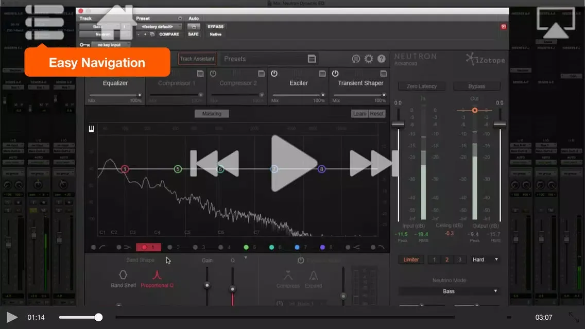Select the Compressor 2 module tab
Image resolution: width=585 pixels, height=329 pixels.
tap(238, 83)
